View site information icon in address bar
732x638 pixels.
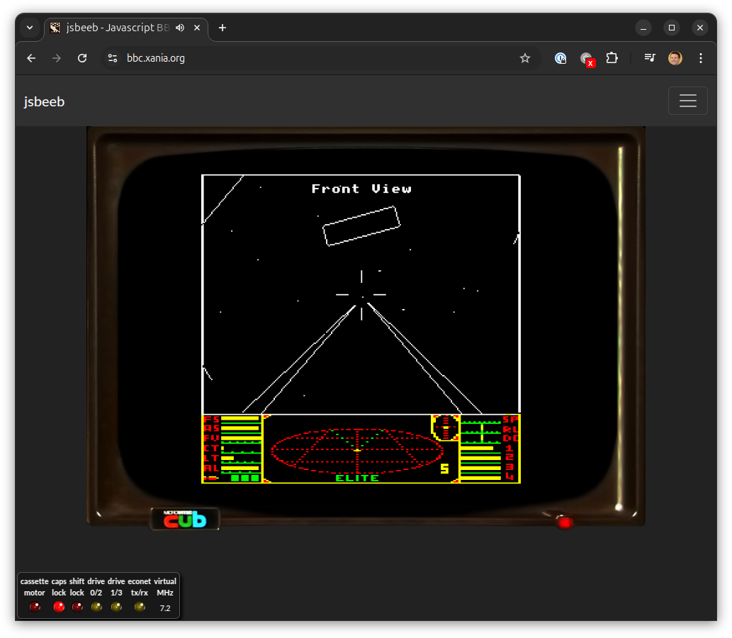pyautogui.click(x=113, y=58)
